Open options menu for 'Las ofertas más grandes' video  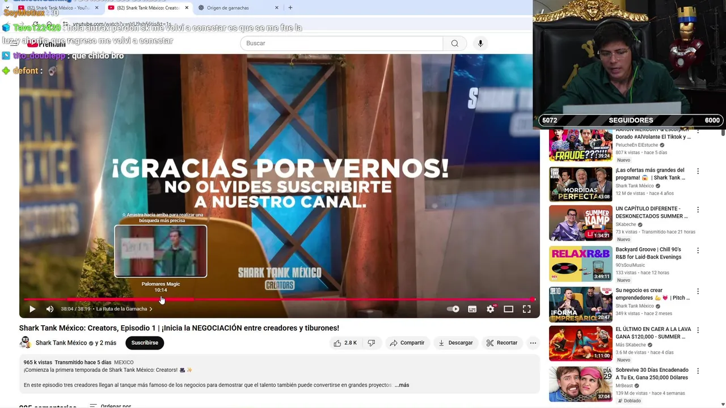pos(698,171)
